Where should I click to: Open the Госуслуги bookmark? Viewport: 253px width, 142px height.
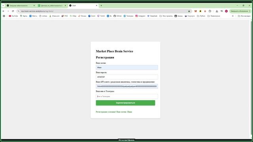point(190,16)
